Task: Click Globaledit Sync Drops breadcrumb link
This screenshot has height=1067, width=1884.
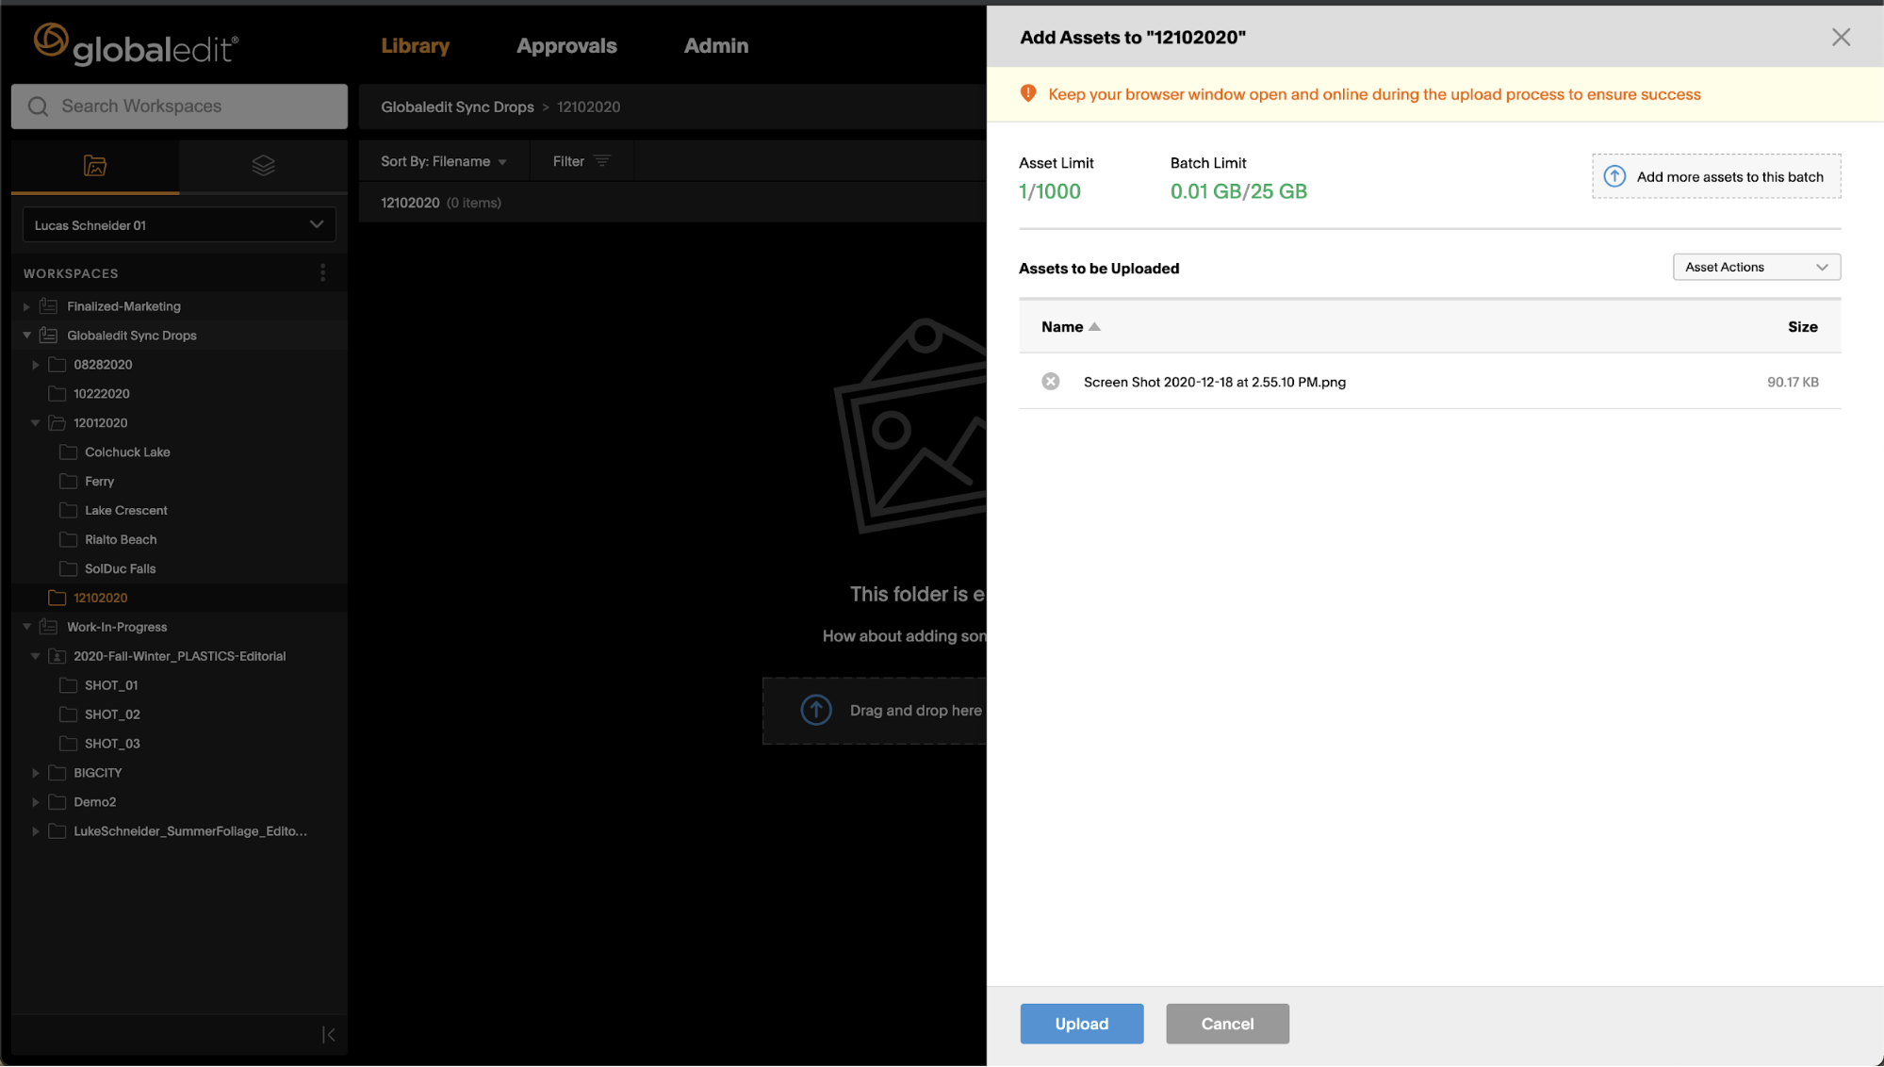Action: [x=457, y=107]
